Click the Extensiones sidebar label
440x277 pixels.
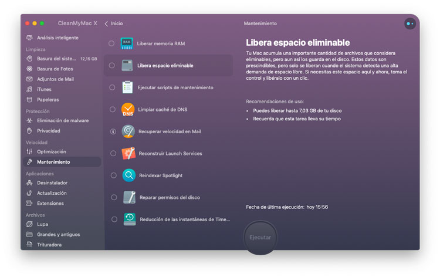coord(50,203)
